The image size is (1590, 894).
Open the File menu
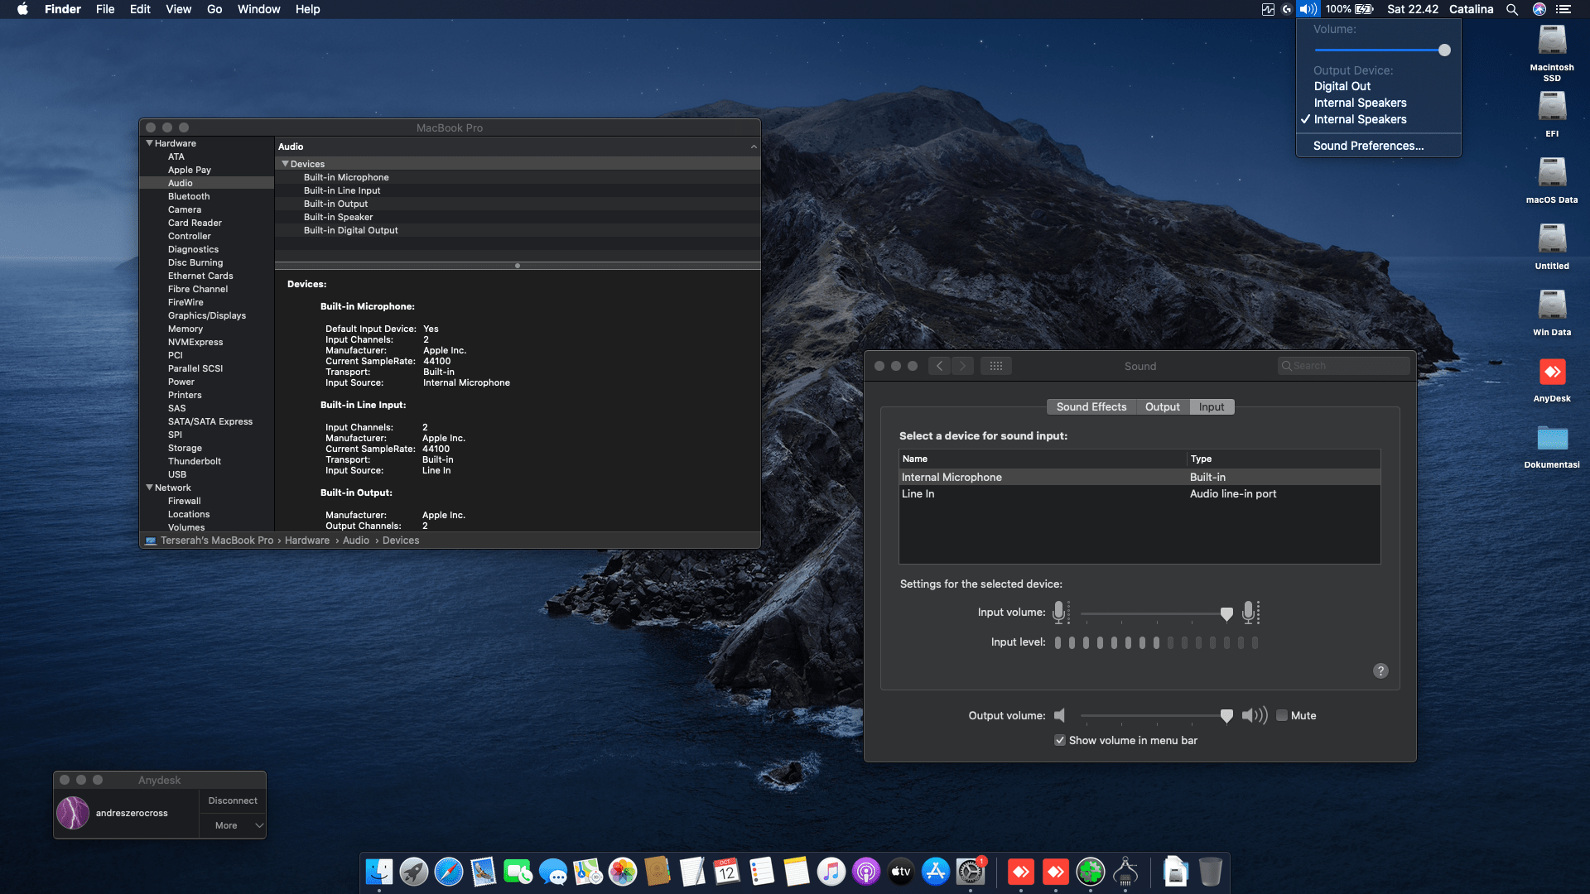pos(105,9)
